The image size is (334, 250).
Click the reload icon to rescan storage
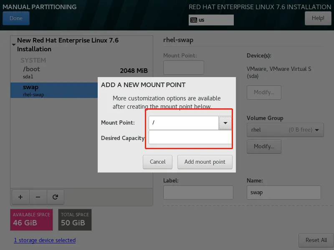tap(56, 197)
